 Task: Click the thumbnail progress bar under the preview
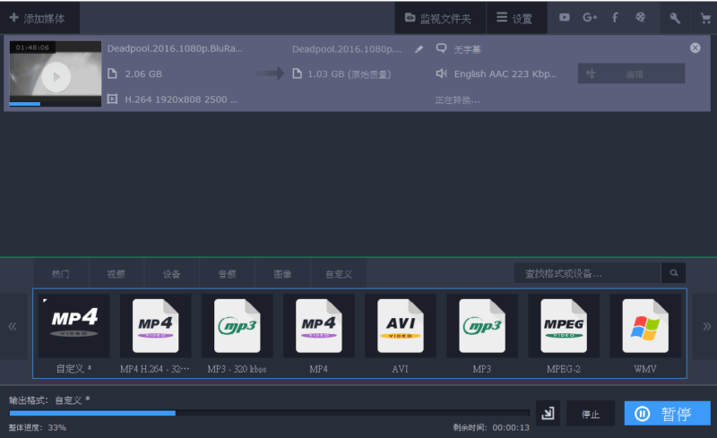coord(56,104)
